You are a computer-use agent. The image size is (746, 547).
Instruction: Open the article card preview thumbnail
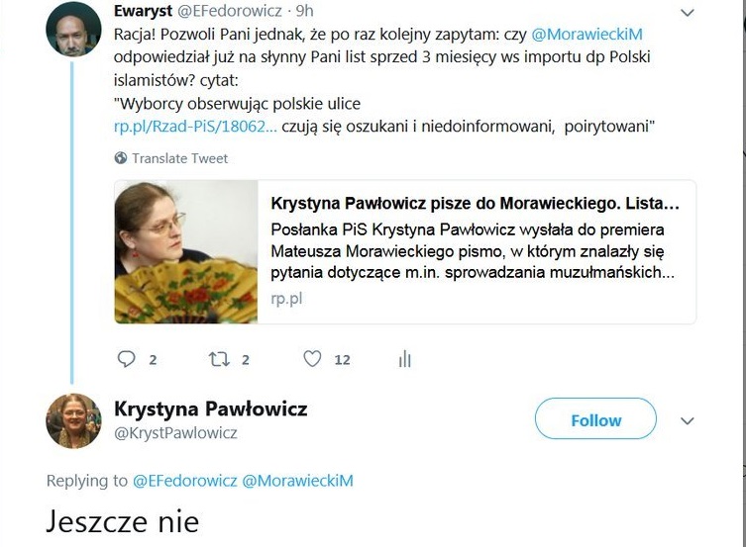click(186, 251)
